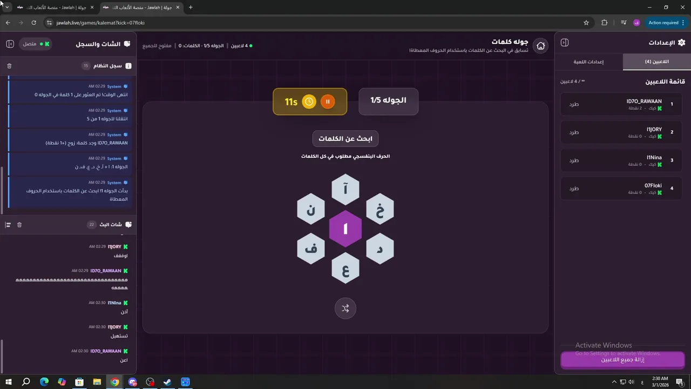Viewport: 691px width, 389px height.
Task: Go to the home icon button
Action: [x=540, y=46]
